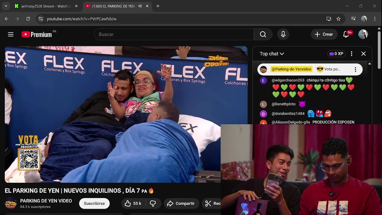This screenshot has width=382, height=215.
Task: Switch to the anthony2528 Stream tab
Action: pyautogui.click(x=46, y=6)
